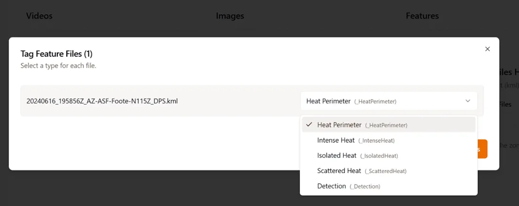The image size is (519, 206).
Task: Click "Select a type for each file" text
Action: pos(58,66)
